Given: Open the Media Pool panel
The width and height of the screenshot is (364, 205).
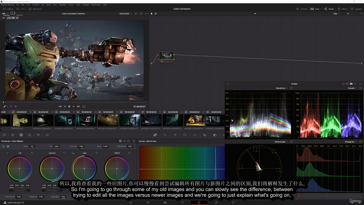Looking at the screenshot, I should click(35, 9).
